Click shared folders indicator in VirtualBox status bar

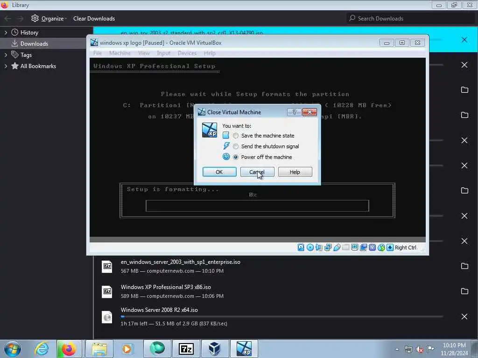click(x=345, y=248)
